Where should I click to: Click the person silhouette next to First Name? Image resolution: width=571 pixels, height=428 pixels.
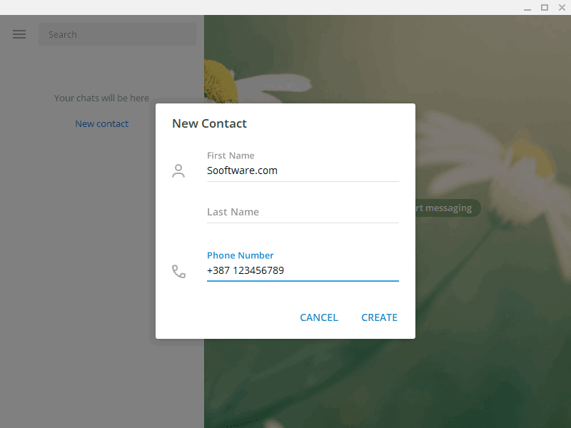pos(178,170)
